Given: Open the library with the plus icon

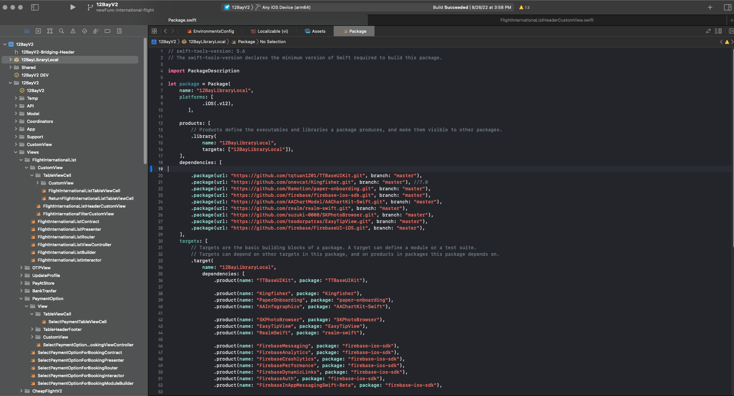Looking at the screenshot, I should 710,7.
